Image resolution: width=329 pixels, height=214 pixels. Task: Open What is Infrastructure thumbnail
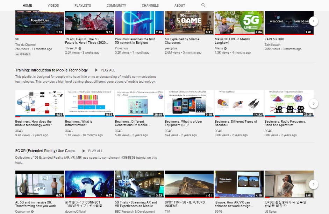90,103
